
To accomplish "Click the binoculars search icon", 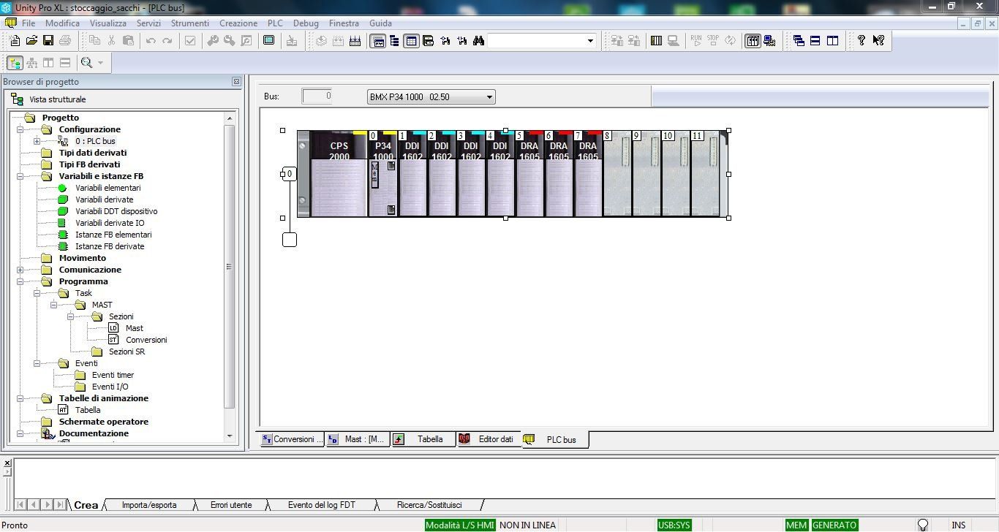I will [x=478, y=41].
